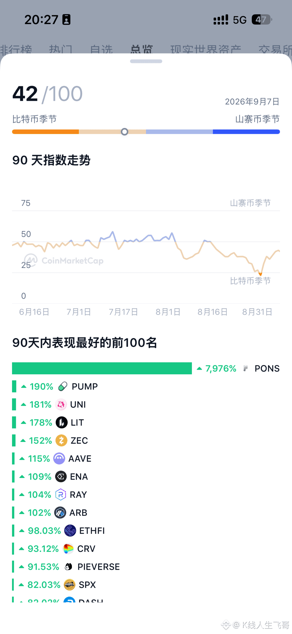Switch to the 现实世界资产 tab

206,50
